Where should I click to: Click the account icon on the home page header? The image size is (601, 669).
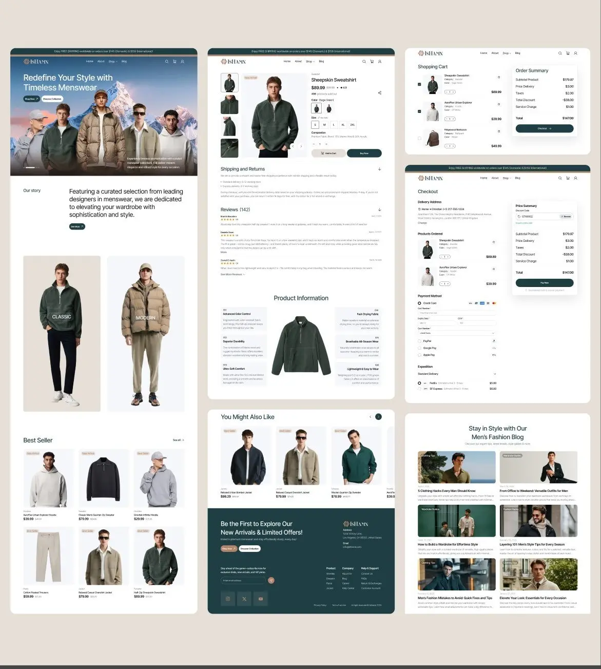[182, 62]
